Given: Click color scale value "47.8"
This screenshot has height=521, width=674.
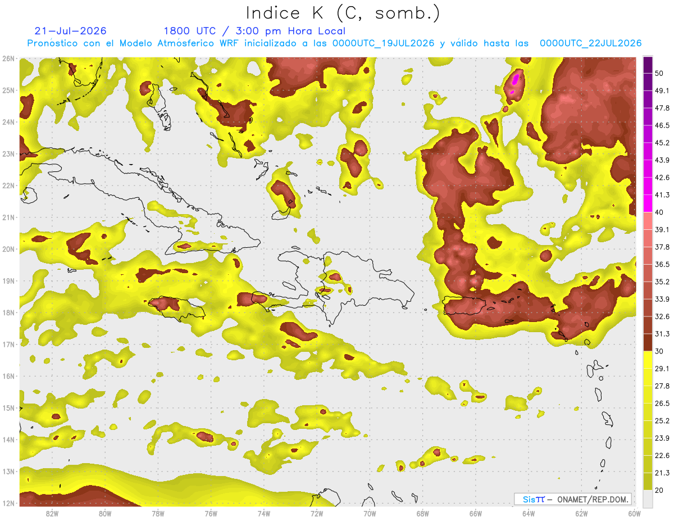Looking at the screenshot, I should pos(662,108).
